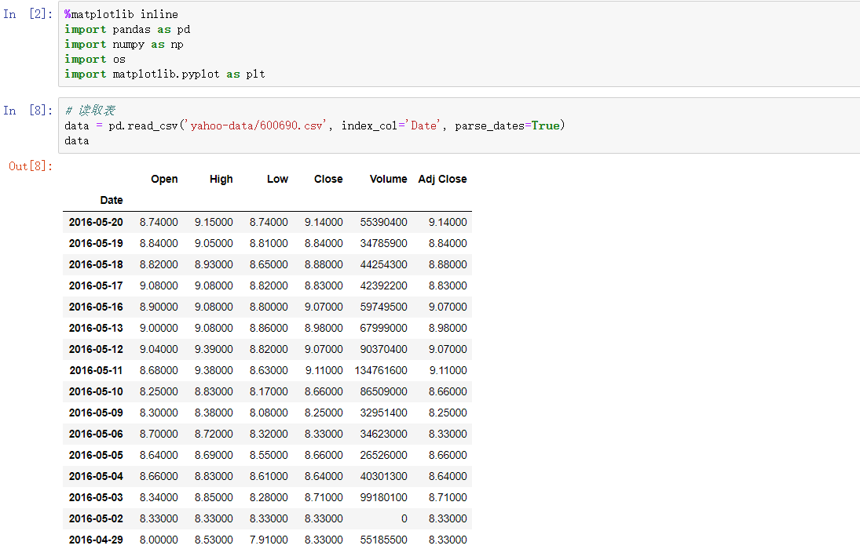Select the 2016-05-20 row label
The width and height of the screenshot is (860, 549).
96,222
